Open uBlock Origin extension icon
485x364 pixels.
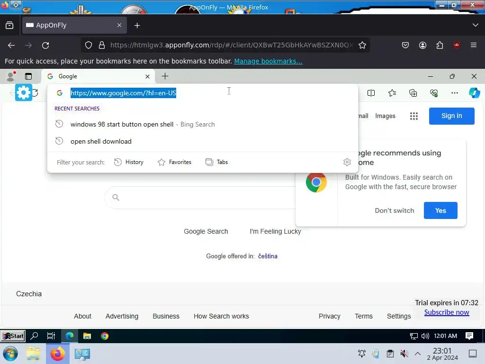point(457,45)
